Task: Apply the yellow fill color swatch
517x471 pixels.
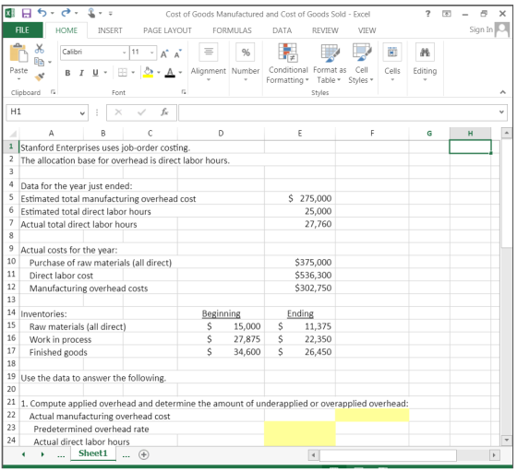Action: [149, 73]
